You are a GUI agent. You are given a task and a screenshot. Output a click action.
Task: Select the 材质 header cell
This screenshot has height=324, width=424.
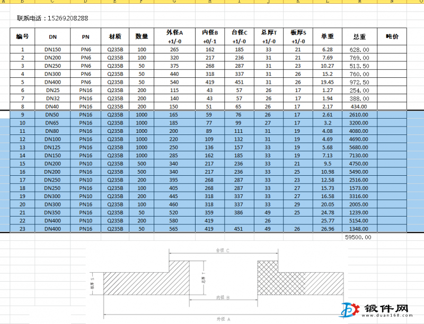point(115,37)
